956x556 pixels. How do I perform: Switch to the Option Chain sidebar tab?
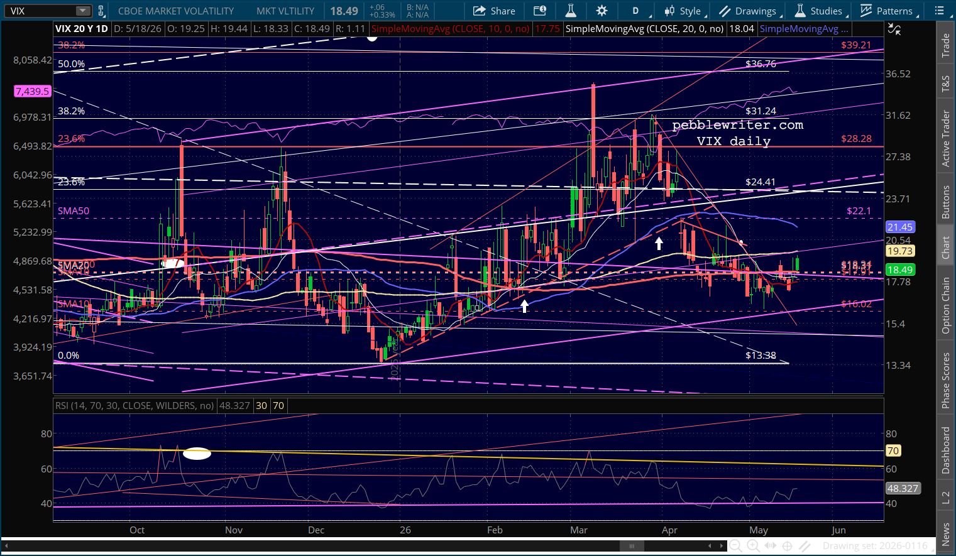[945, 306]
